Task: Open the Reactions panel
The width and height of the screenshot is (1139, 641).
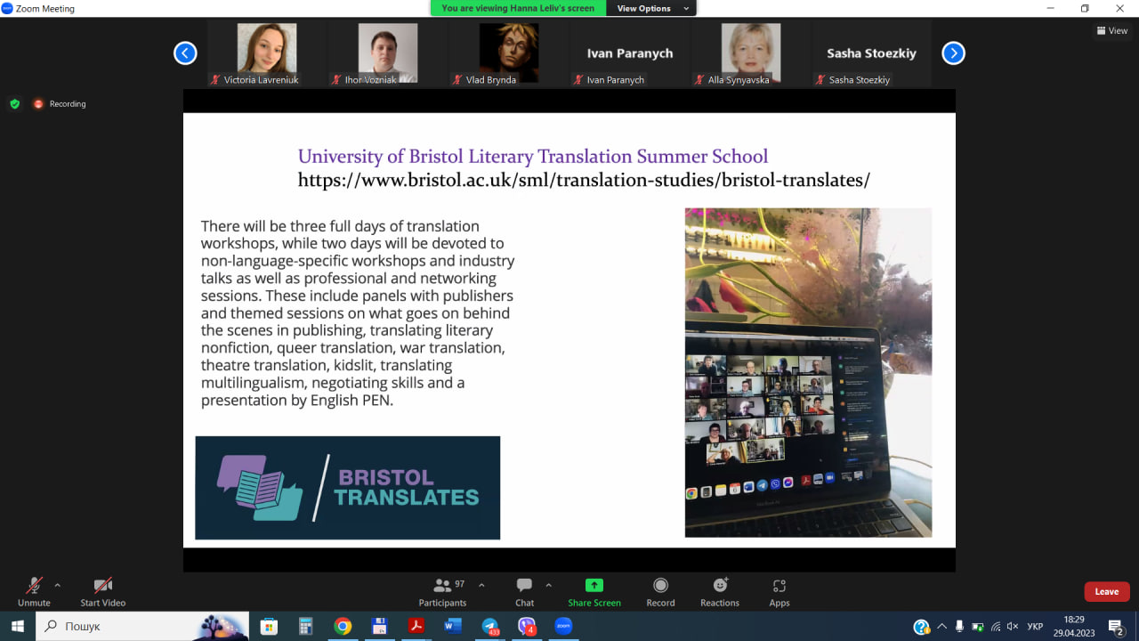Action: [x=719, y=591]
